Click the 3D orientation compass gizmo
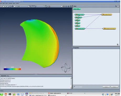This screenshot has width=121, height=96. pos(66,68)
